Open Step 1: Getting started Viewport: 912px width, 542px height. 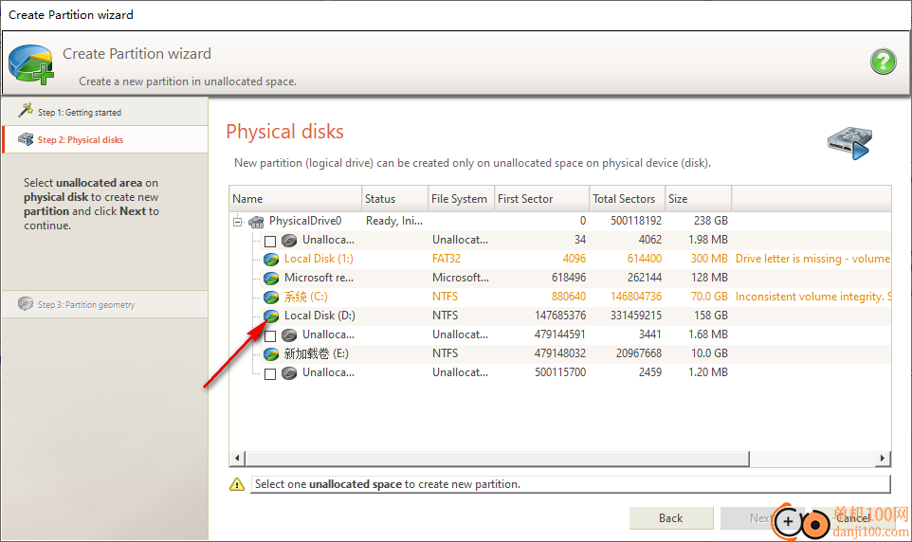(104, 112)
